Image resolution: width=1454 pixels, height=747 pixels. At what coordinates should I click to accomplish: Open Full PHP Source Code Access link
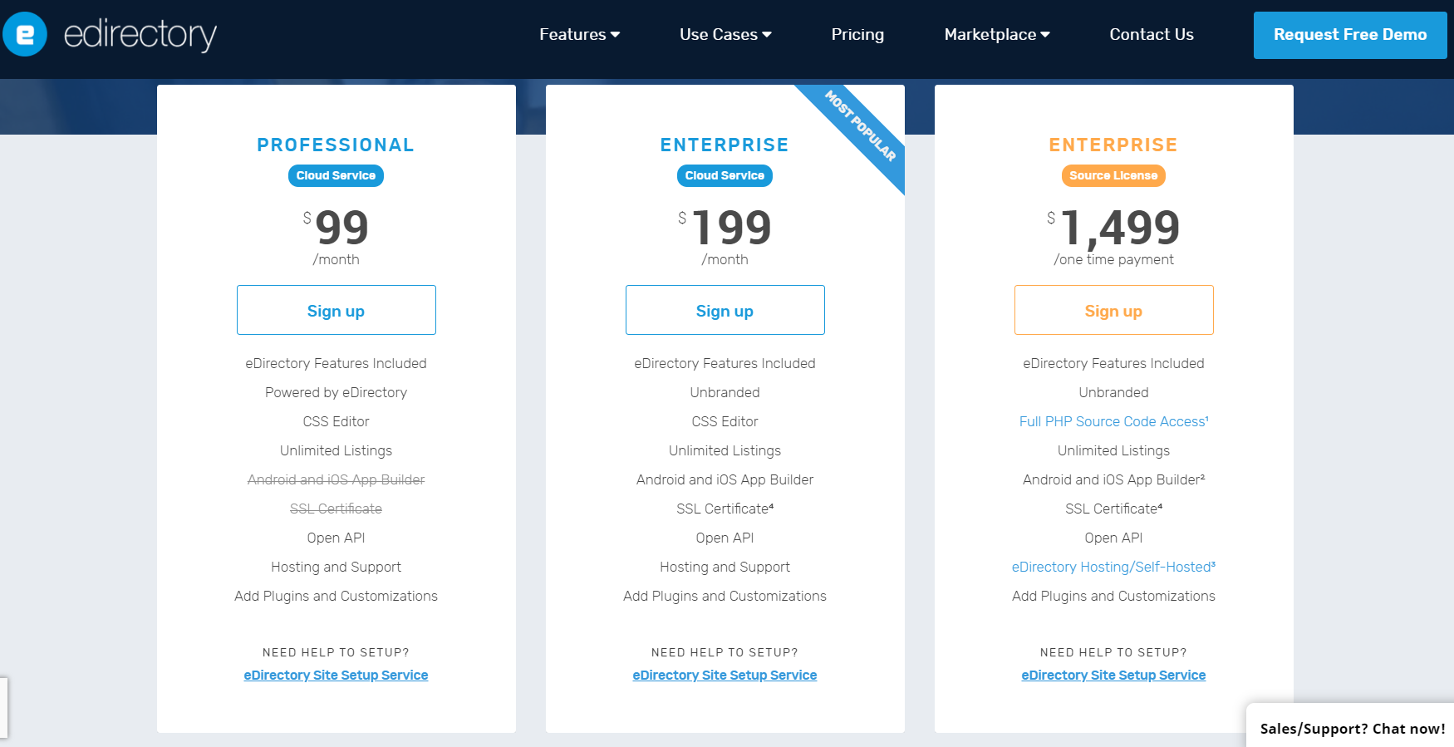(x=1114, y=421)
